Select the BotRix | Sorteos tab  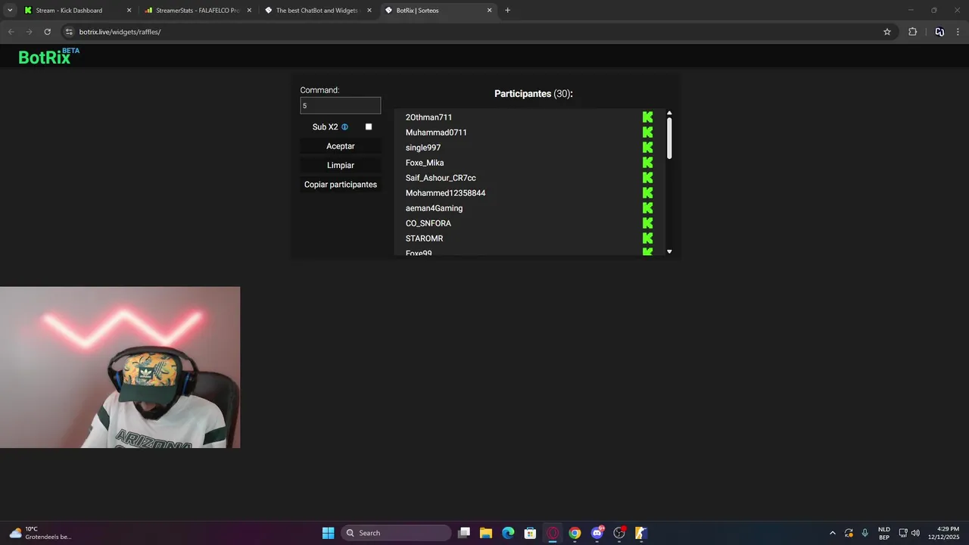tap(438, 11)
